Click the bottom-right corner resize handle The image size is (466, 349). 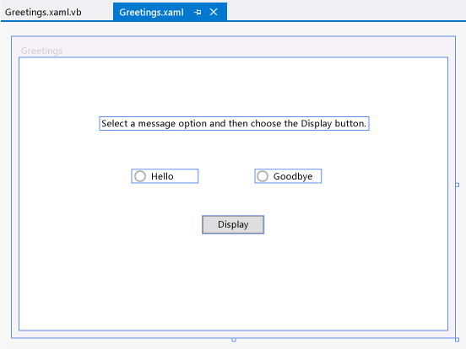pyautogui.click(x=457, y=340)
